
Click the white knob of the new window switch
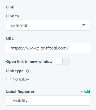pyautogui.click(x=59, y=61)
